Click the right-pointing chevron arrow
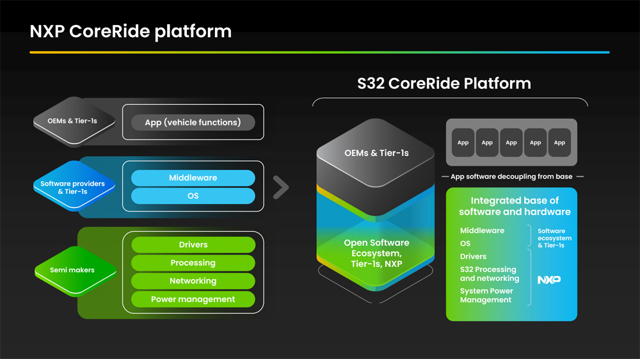 coord(281,187)
